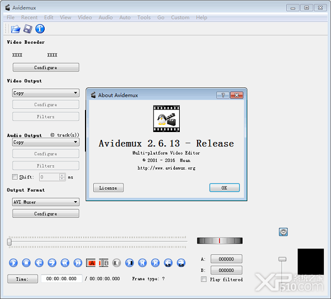This screenshot has height=299, width=331.
Task: Open the Video menu
Action: (84, 18)
